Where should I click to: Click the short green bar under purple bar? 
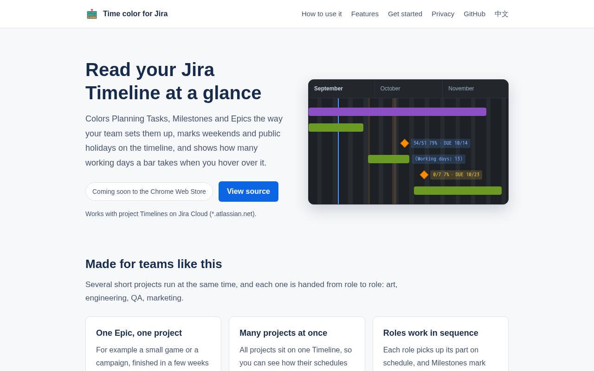pos(336,128)
